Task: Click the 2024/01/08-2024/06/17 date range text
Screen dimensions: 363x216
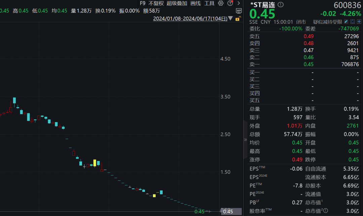Action: click(x=190, y=18)
